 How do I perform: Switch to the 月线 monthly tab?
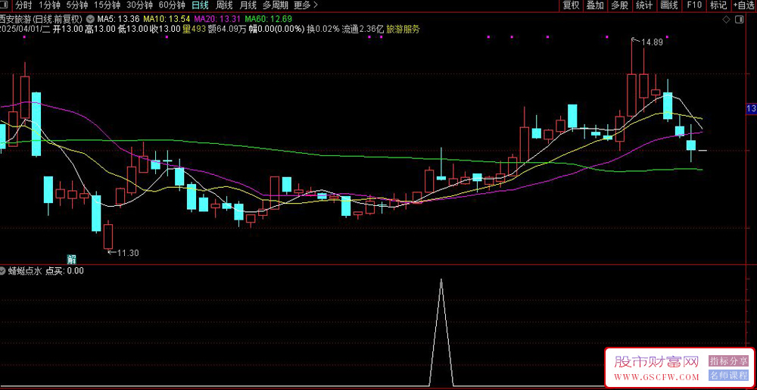(x=248, y=5)
